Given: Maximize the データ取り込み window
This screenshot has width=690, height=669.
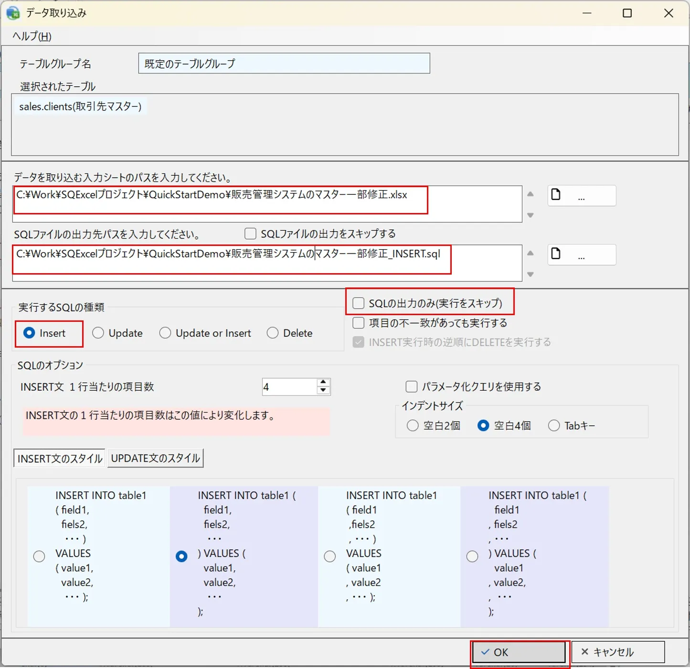Looking at the screenshot, I should pyautogui.click(x=627, y=13).
